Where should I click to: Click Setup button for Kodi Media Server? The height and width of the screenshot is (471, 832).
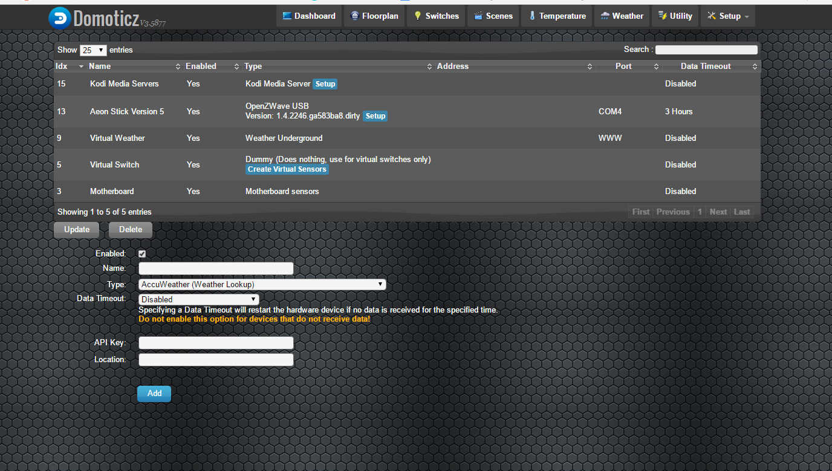click(x=325, y=84)
